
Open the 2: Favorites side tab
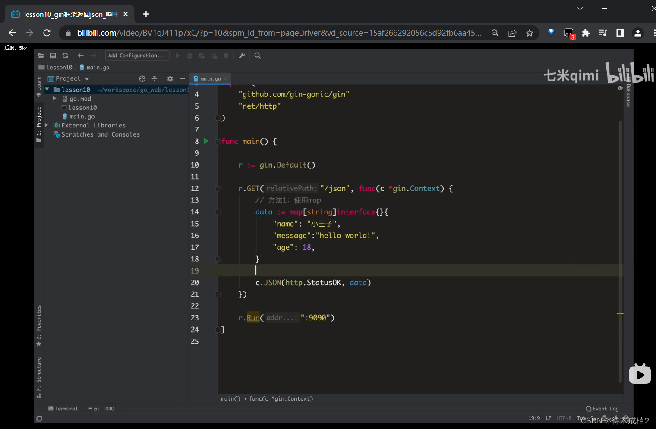click(x=39, y=326)
